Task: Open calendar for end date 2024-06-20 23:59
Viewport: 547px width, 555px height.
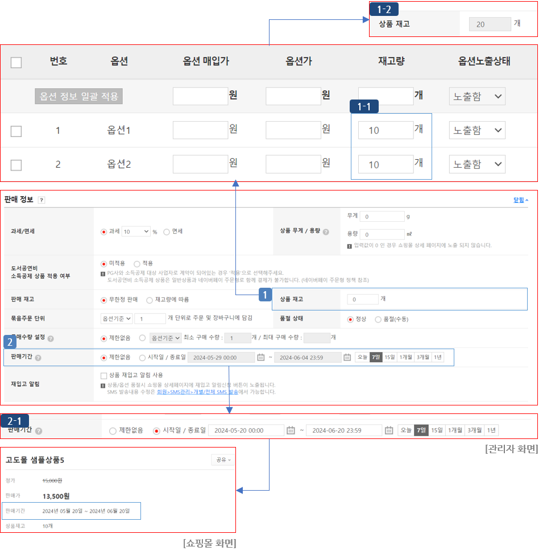Action: point(389,430)
